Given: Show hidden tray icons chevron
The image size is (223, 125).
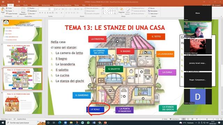Looking at the screenshot, I should click(x=196, y=123).
